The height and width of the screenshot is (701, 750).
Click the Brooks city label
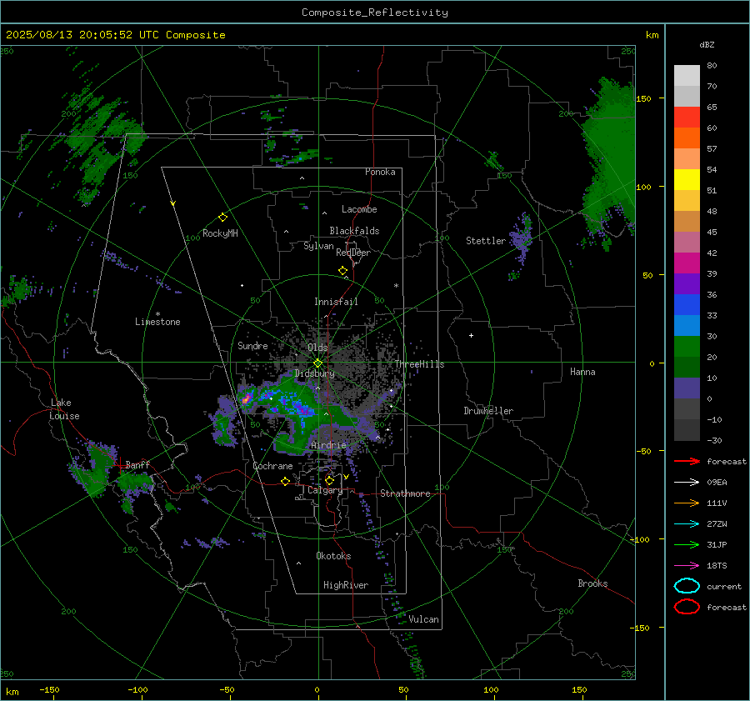592,583
